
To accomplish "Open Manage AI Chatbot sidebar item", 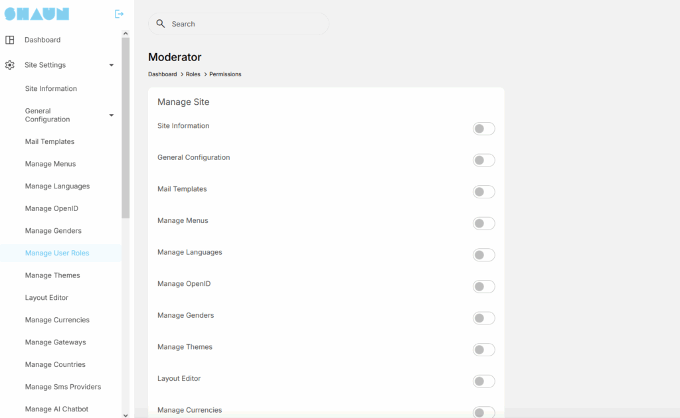I will point(56,409).
